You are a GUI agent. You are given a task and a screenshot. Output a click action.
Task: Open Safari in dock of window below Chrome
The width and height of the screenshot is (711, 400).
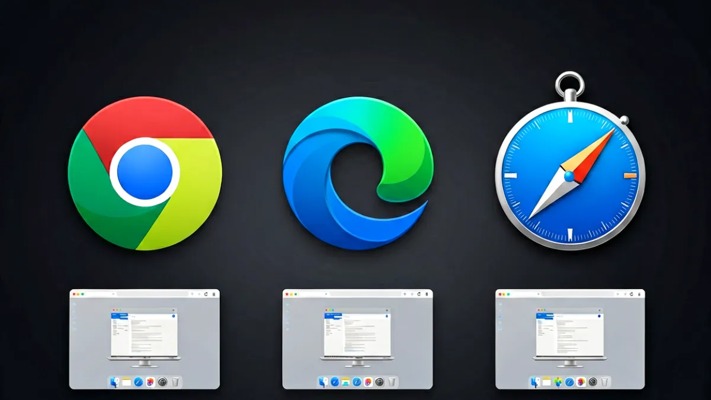139,382
